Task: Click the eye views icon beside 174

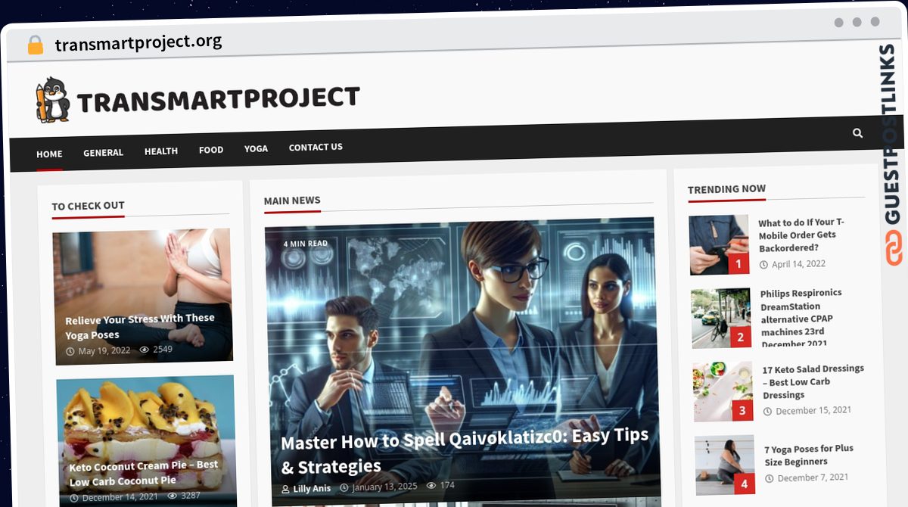Action: click(x=431, y=486)
